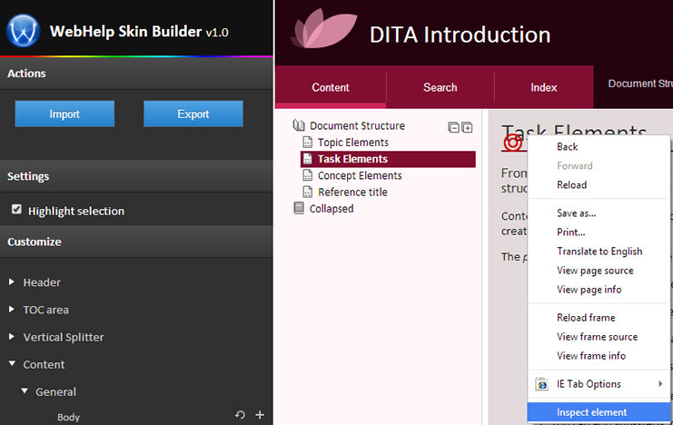Click the Document Structure book icon

click(299, 125)
